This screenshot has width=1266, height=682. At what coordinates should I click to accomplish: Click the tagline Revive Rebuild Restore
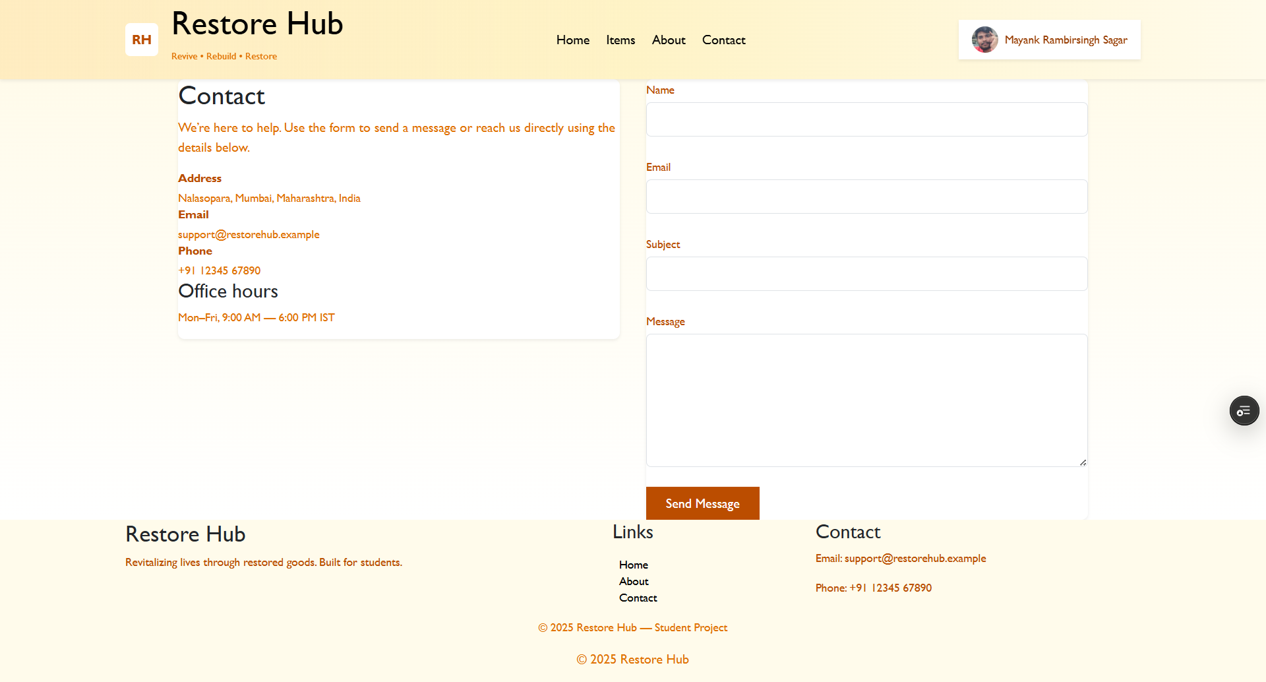(224, 56)
